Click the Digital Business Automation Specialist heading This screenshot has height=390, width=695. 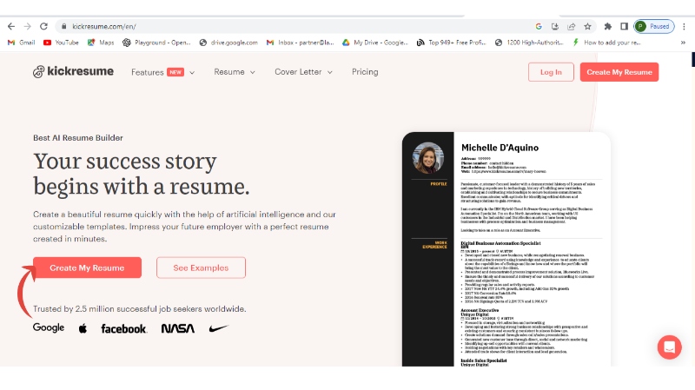(x=501, y=243)
